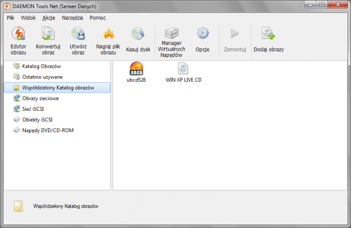Open Manager Wirtualnych Napędów
Viewport: 351px width, 228px height.
click(x=172, y=42)
